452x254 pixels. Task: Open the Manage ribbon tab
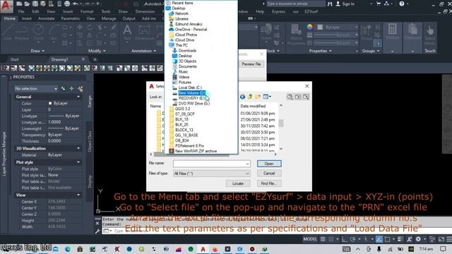tap(109, 18)
